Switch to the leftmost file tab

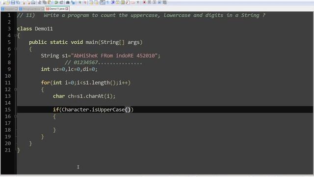point(9,9)
